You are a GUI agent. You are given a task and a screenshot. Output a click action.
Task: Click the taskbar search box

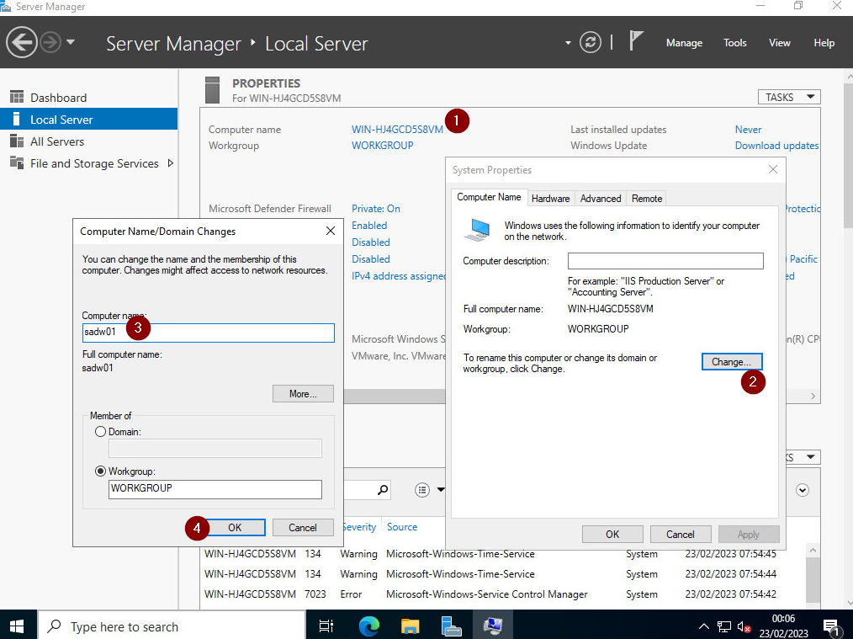coord(172,626)
